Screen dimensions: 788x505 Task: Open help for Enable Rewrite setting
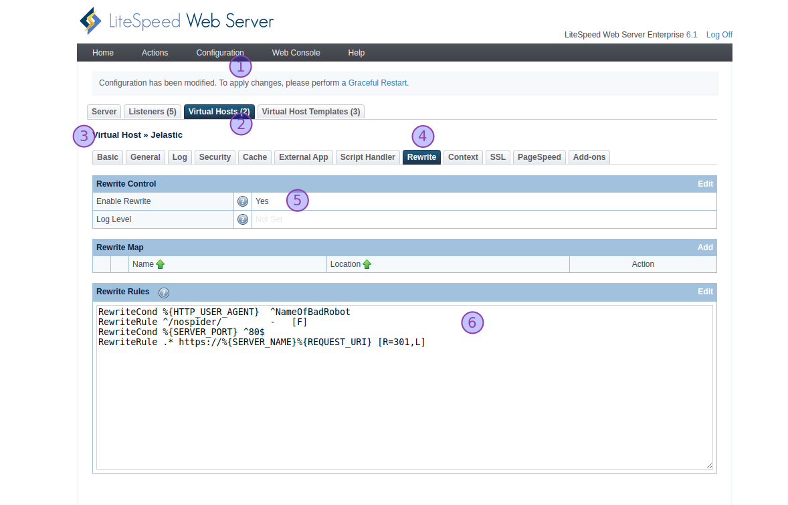[x=243, y=201]
